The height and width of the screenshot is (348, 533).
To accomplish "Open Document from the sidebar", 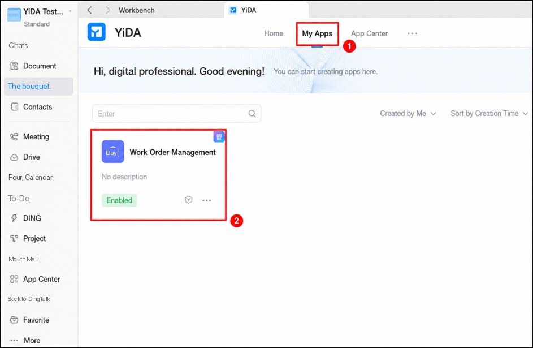I will coord(33,66).
